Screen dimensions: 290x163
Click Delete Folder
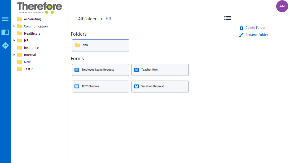pyautogui.click(x=255, y=27)
